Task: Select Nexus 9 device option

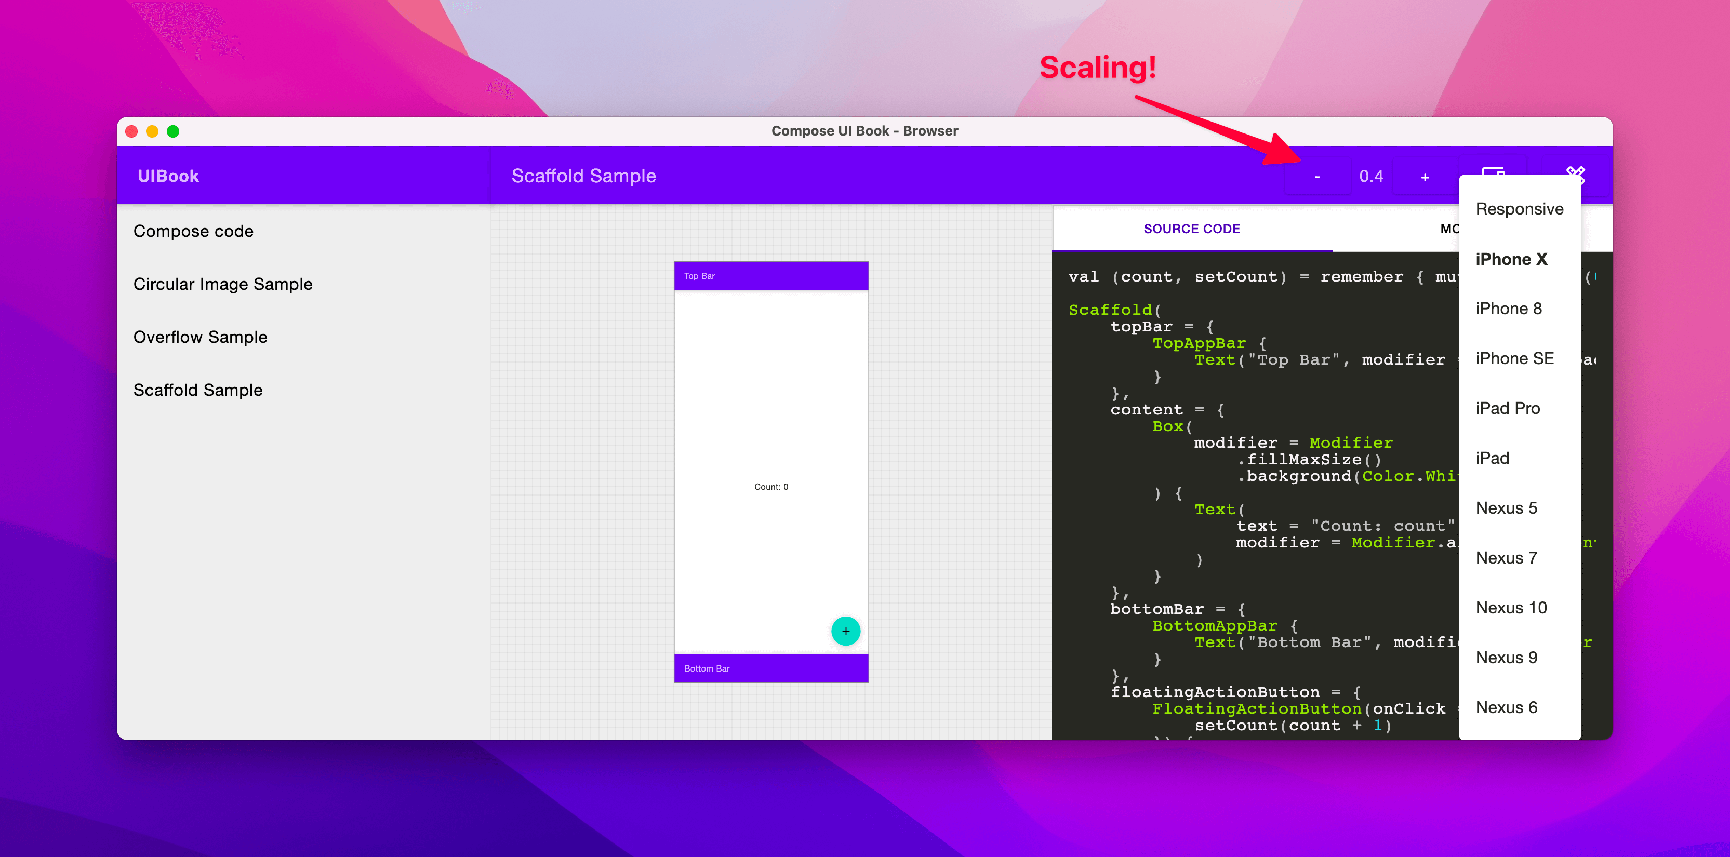Action: tap(1520, 658)
